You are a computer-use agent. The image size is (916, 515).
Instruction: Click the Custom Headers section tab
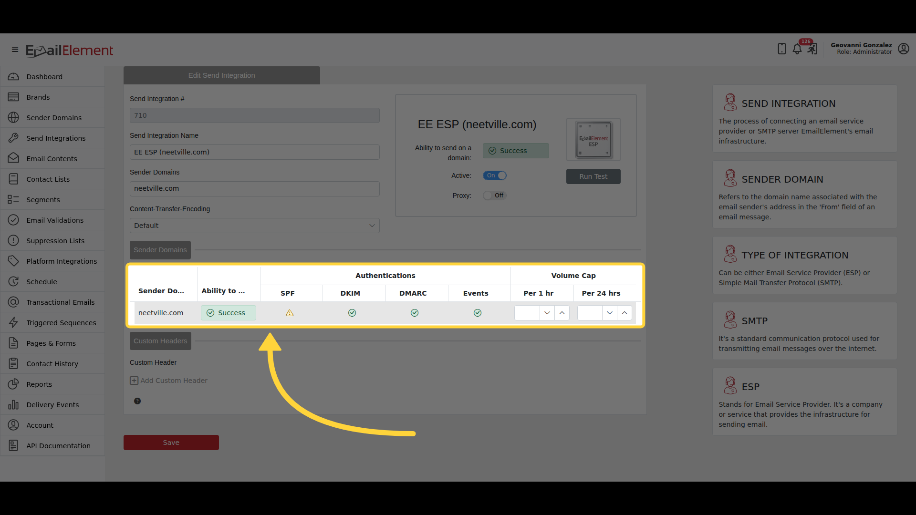tap(160, 341)
